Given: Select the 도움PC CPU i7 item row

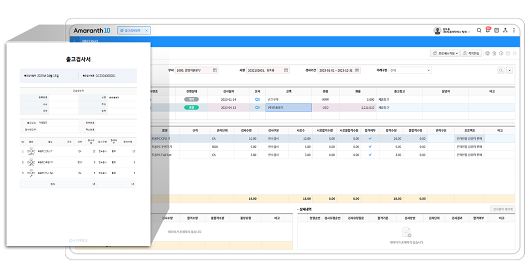Looking at the screenshot, I should point(333,138).
